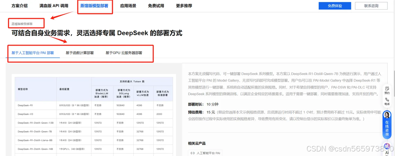Click the 相关云产品 heading
Screen dimensions: 395x156
197,143
